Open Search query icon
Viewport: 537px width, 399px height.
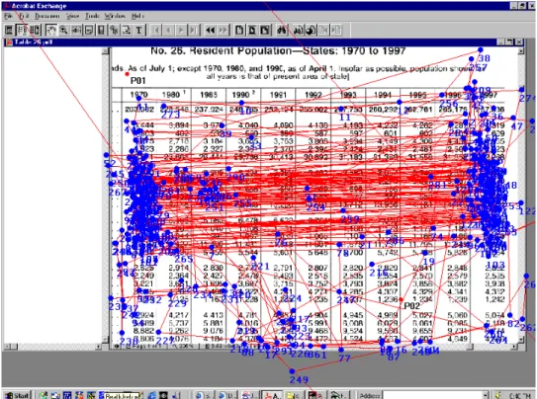tap(298, 30)
